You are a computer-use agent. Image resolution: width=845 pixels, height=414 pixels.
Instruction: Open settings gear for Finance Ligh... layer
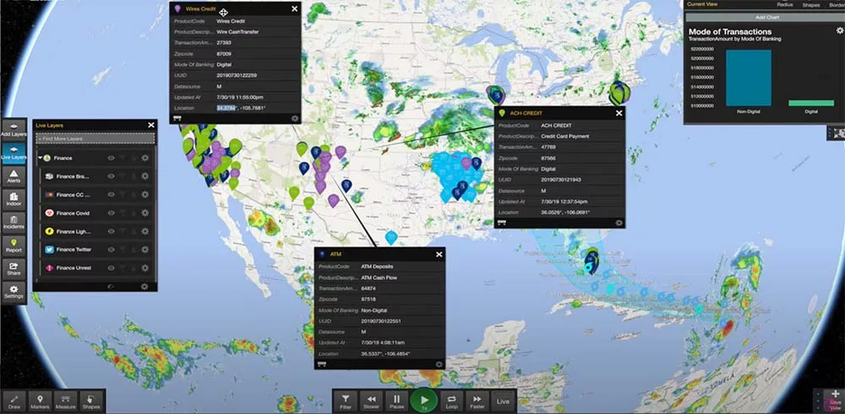145,231
